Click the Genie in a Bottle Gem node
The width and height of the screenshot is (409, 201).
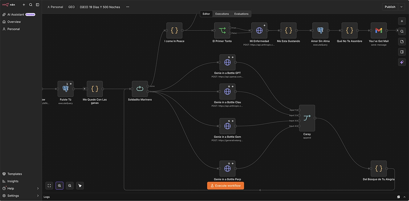coord(227,126)
